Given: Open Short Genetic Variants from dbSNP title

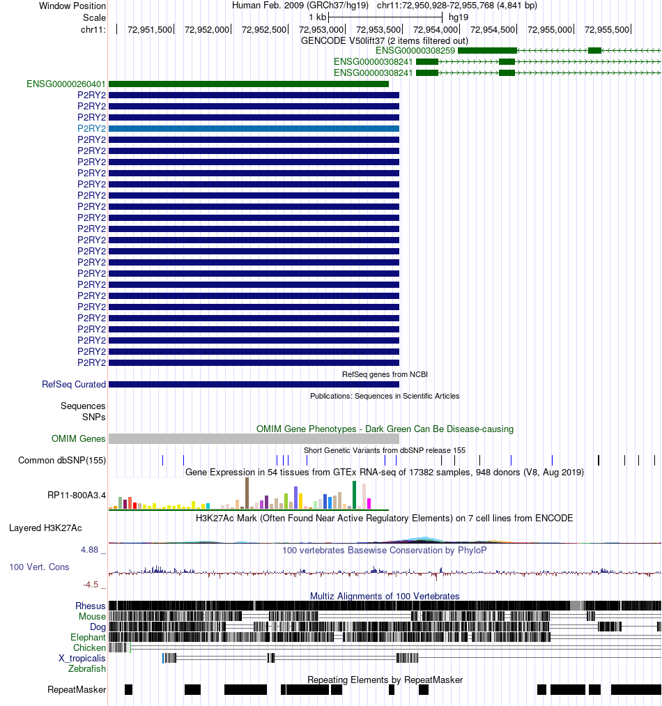Looking at the screenshot, I should pos(385,450).
